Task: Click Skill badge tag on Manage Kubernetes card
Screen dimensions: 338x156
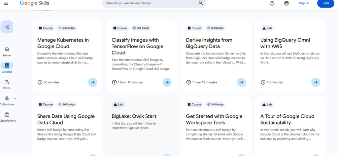Action: (67, 28)
